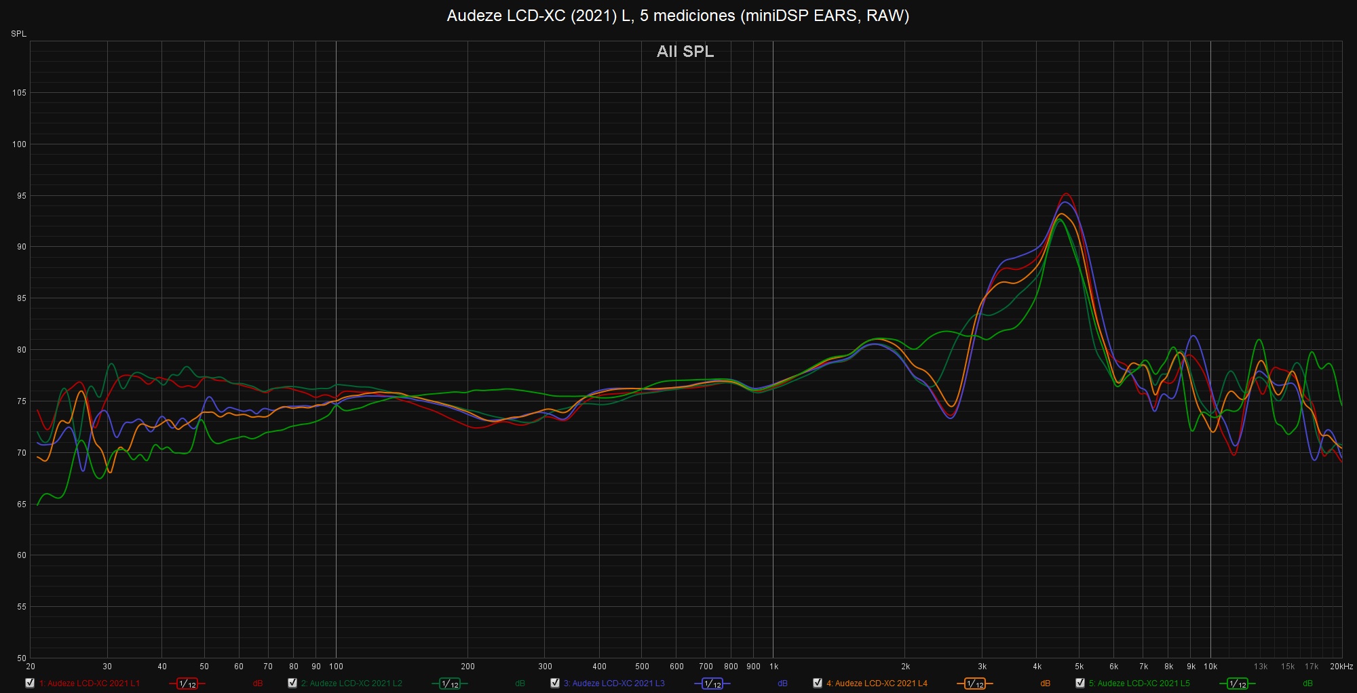
Task: Click the red dB readout for trace L1
Action: coord(258,684)
